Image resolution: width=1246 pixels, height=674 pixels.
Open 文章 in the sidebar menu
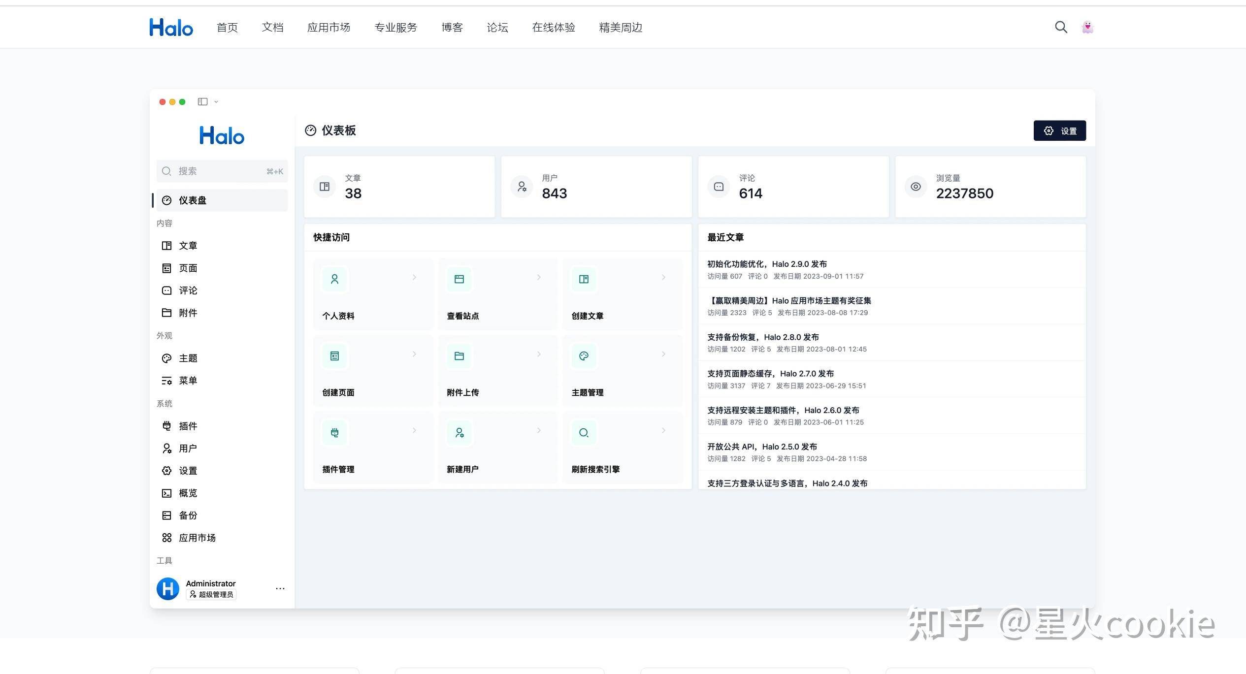pos(222,245)
